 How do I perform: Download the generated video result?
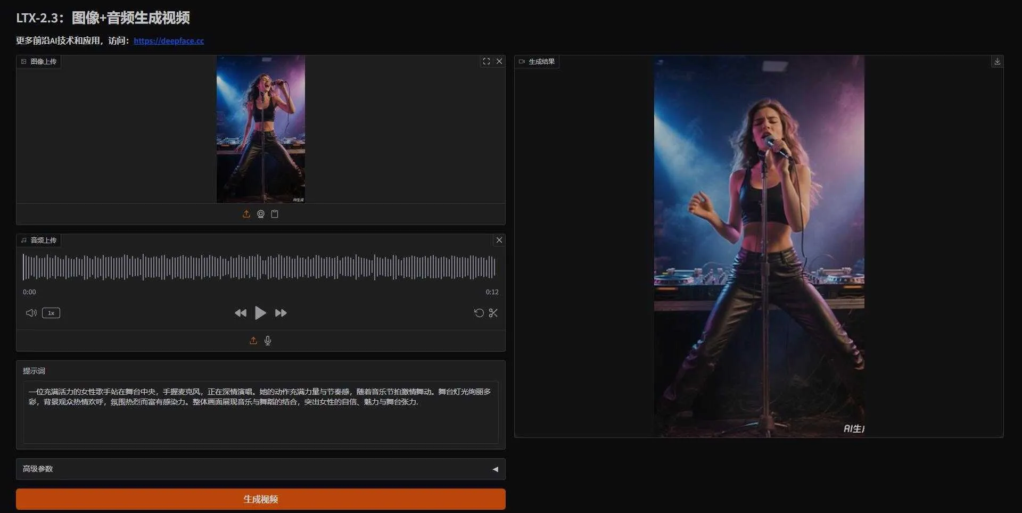click(997, 61)
